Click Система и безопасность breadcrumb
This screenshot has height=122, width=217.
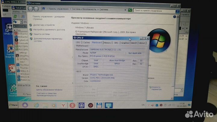click(x=84, y=9)
